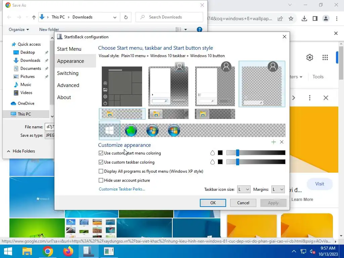Open view options dropdown in Save As

(x=185, y=30)
